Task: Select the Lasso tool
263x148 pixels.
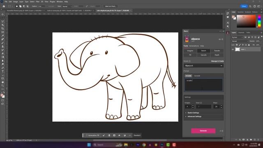Action: click(x=2, y=21)
